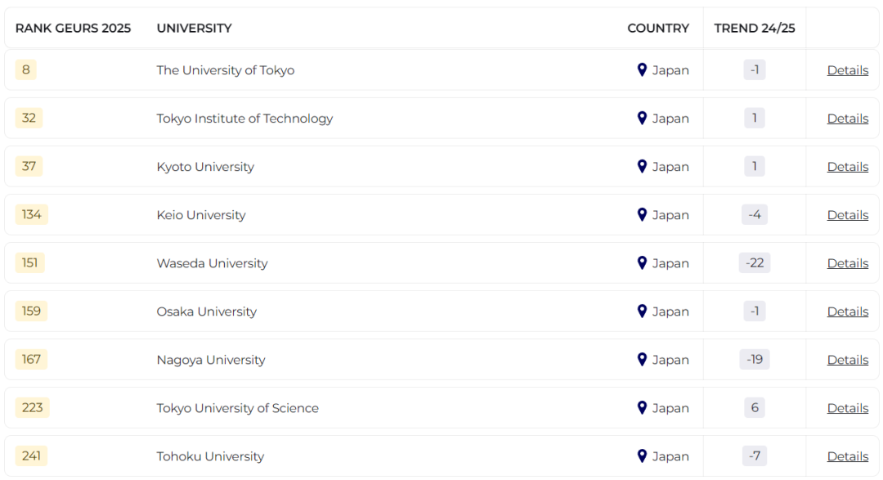The width and height of the screenshot is (883, 480).
Task: View Details link for Kyoto University
Action: pyautogui.click(x=848, y=167)
